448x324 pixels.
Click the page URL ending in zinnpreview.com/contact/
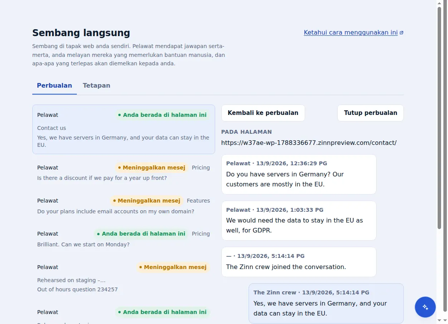[x=309, y=143]
